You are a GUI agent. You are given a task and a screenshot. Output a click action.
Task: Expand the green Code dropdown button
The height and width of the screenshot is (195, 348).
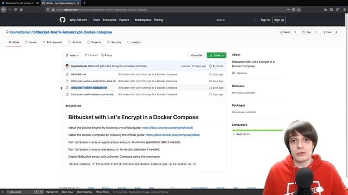tap(216, 55)
